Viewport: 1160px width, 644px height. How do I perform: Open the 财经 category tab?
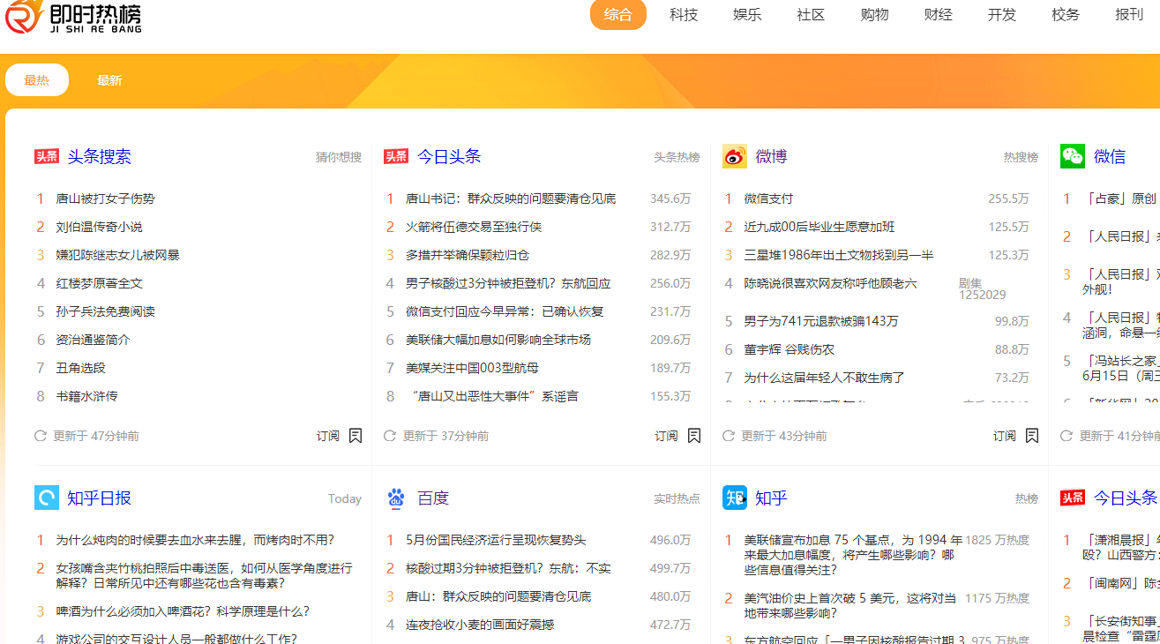point(938,15)
